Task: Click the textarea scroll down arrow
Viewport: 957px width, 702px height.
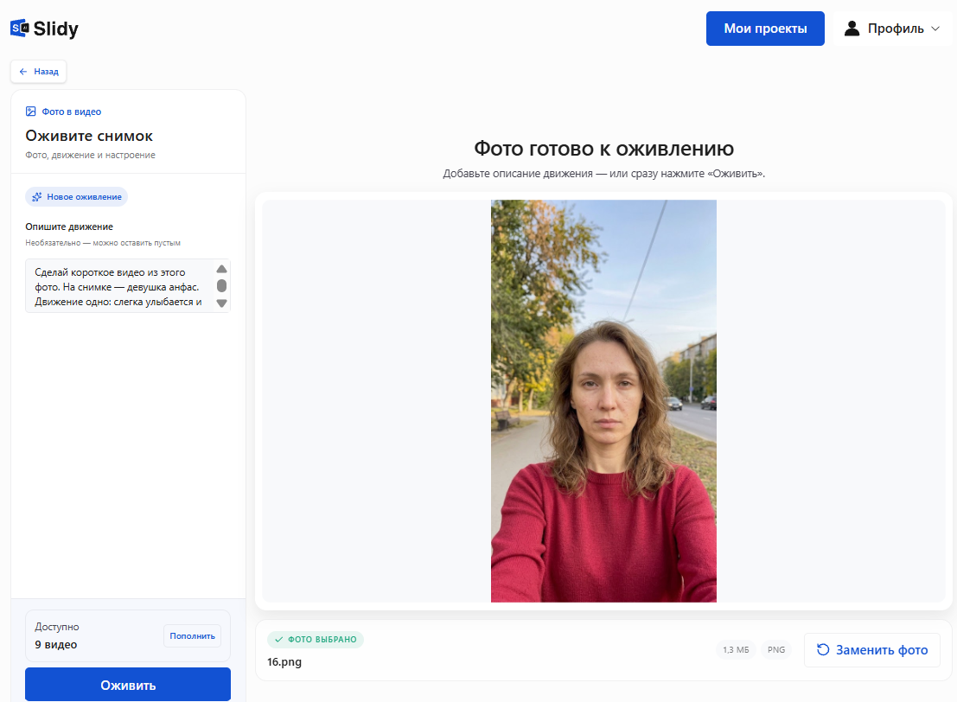Action: (221, 303)
